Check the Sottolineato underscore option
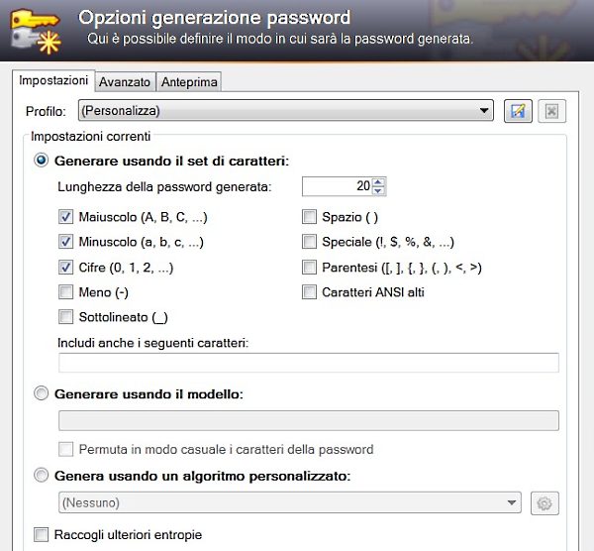 [x=66, y=317]
